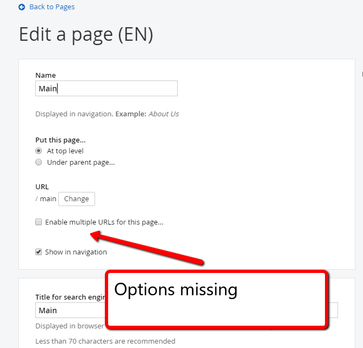
Task: Enable multiple URLs for this page checkbox
Action: (39, 222)
